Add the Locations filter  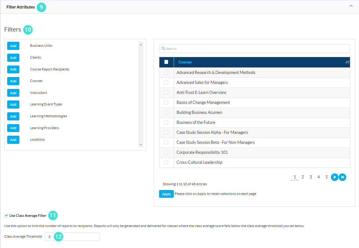click(x=13, y=139)
